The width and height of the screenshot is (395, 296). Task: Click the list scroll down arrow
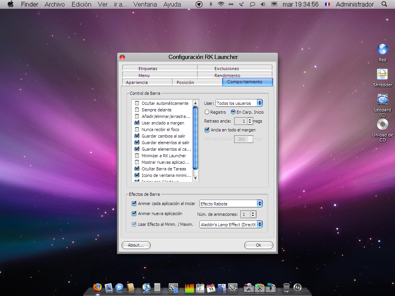195,178
